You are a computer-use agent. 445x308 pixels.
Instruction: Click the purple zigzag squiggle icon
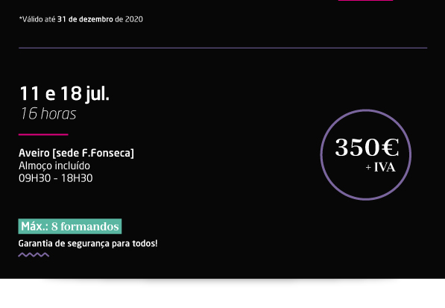[x=34, y=255]
